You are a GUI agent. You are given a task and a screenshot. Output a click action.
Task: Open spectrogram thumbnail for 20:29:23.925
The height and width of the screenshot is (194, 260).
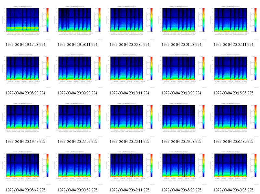coord(182,119)
